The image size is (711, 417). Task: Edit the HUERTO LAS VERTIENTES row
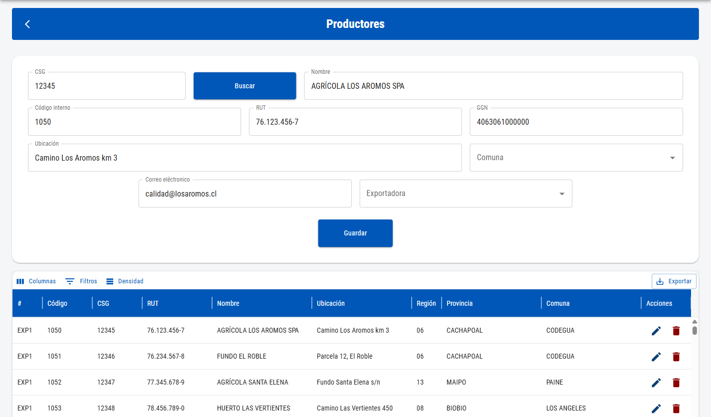click(x=656, y=409)
